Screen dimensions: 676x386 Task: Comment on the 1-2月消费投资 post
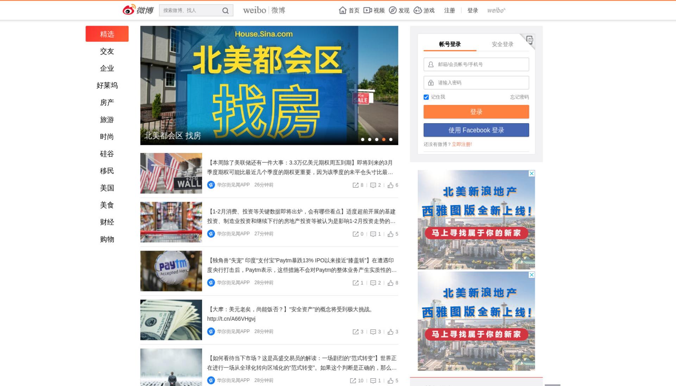coord(376,234)
